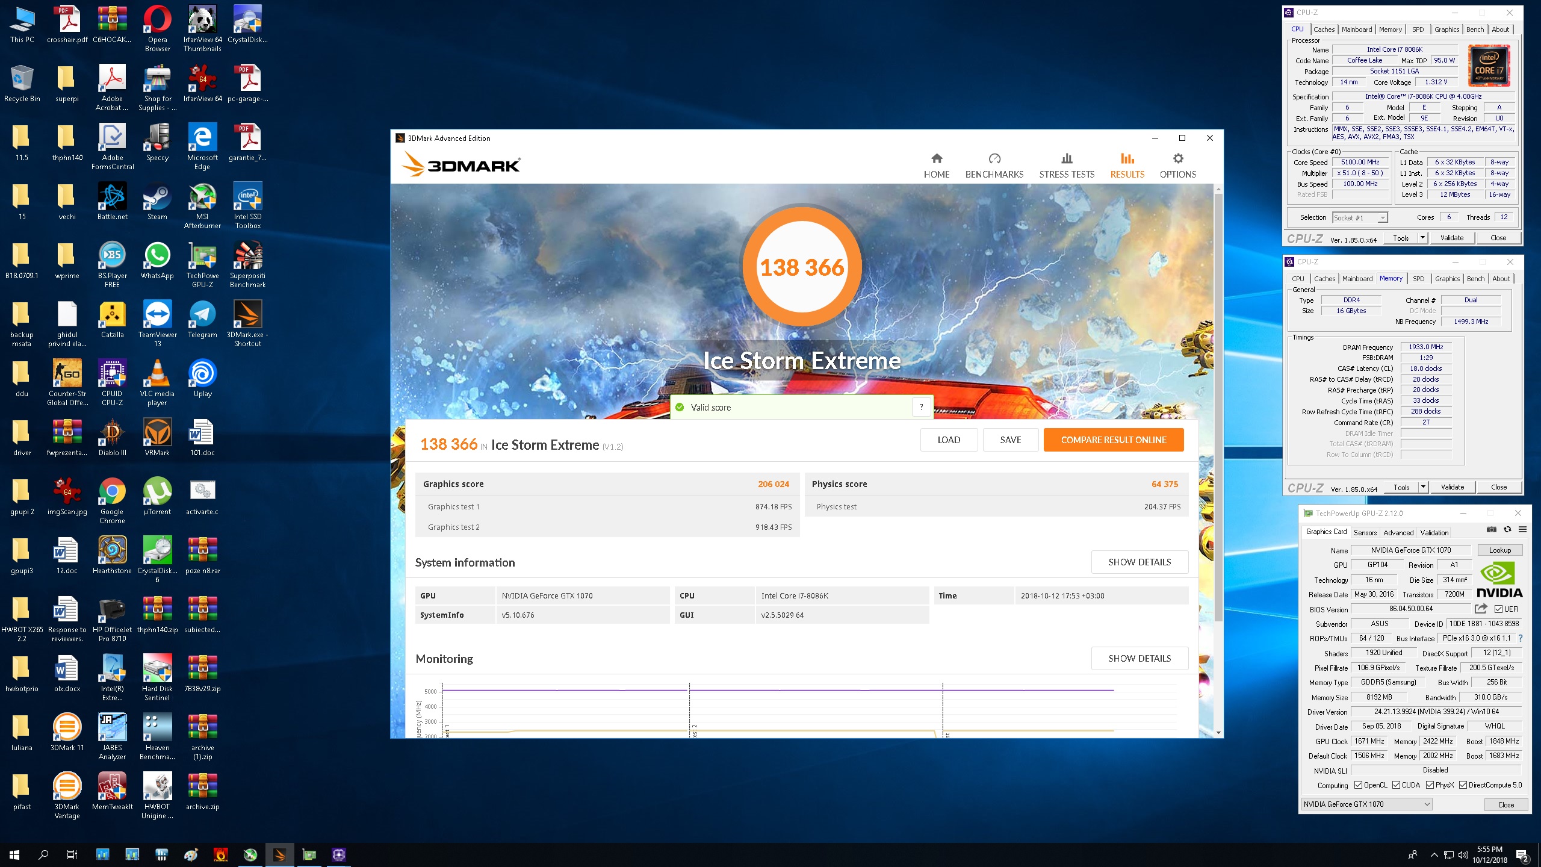Screen dimensions: 1541x867
Task: Open Telegram desktop icon
Action: (x=202, y=320)
